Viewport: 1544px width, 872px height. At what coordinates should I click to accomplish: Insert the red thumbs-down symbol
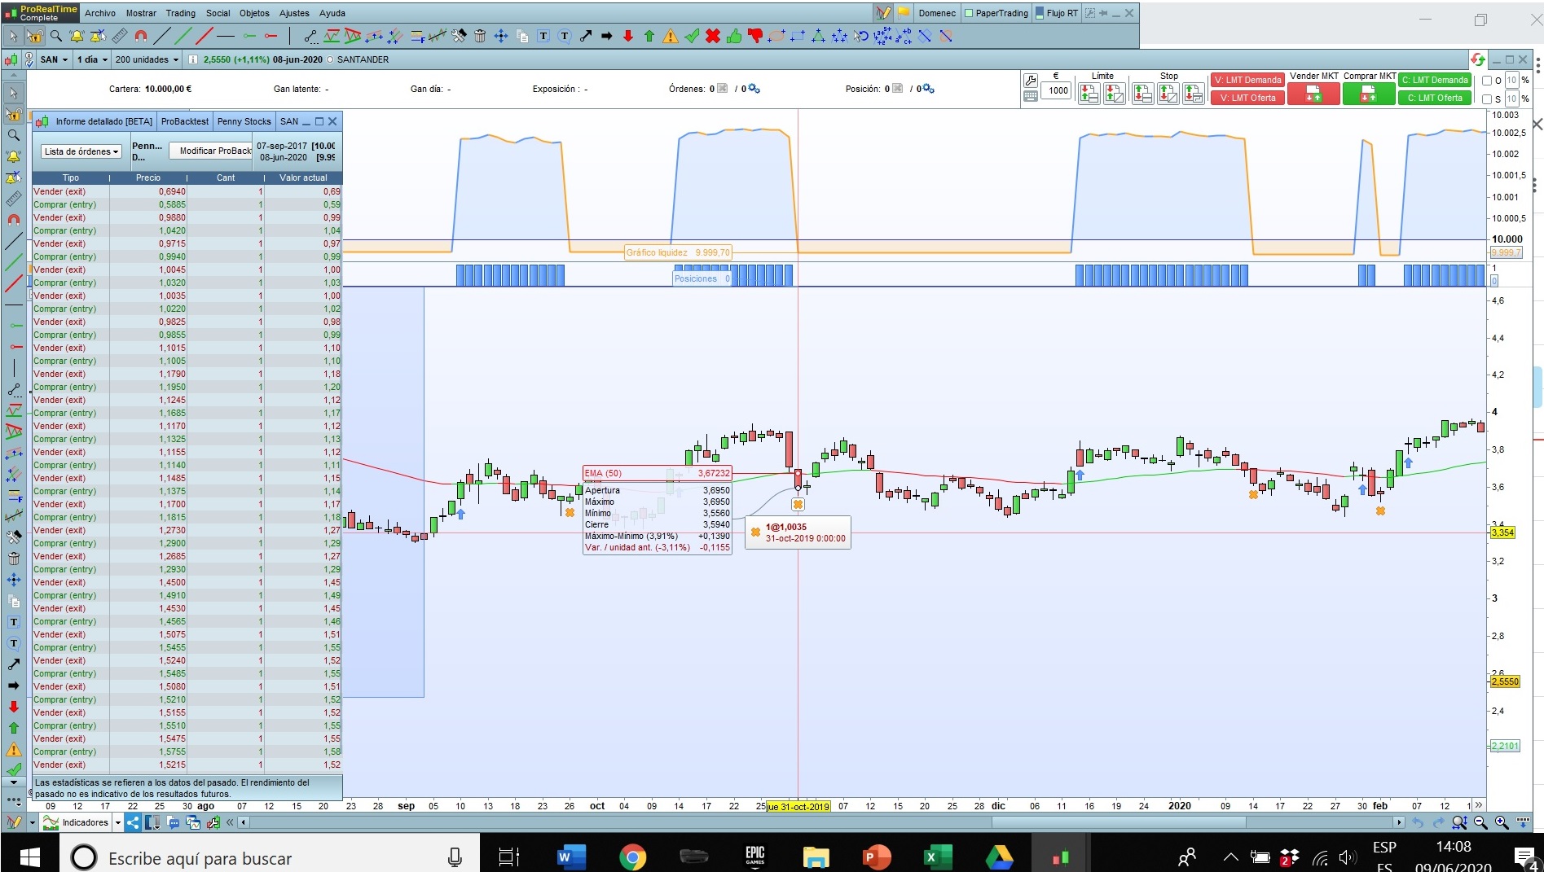tap(755, 36)
